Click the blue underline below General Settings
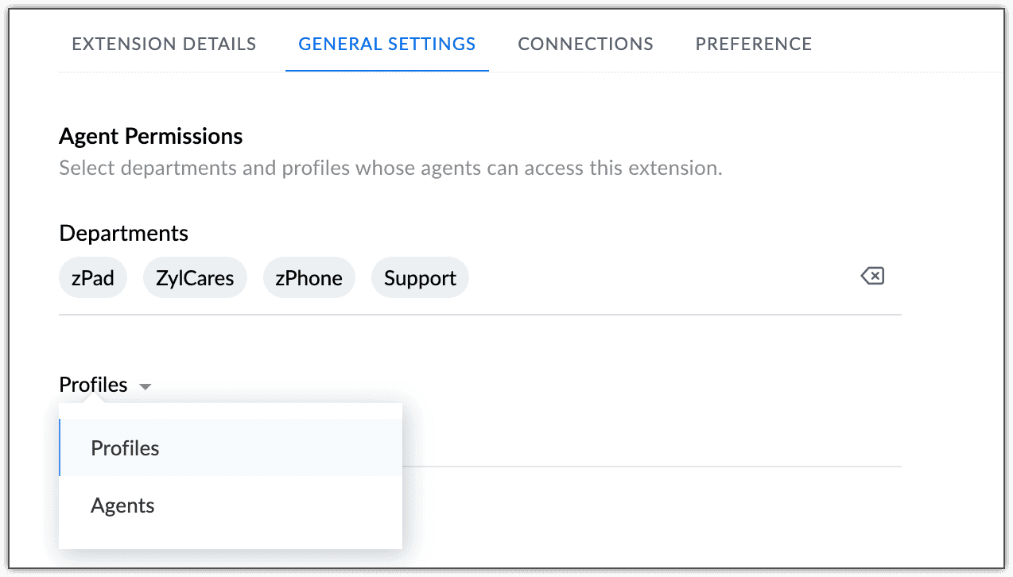The height and width of the screenshot is (577, 1013). (387, 71)
